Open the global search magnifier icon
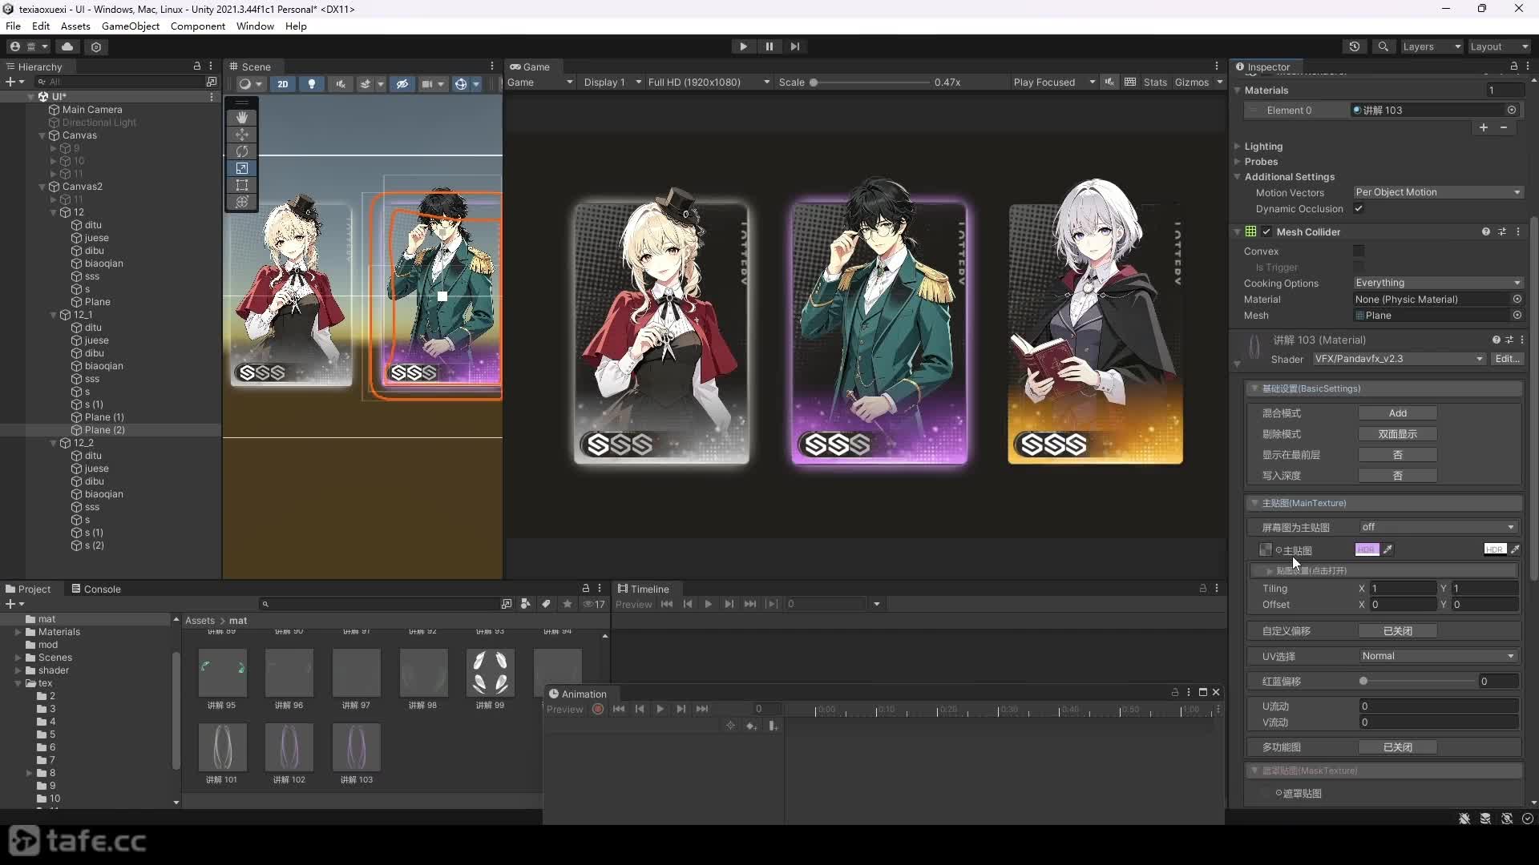Screen dimensions: 1539x865 [1383, 46]
